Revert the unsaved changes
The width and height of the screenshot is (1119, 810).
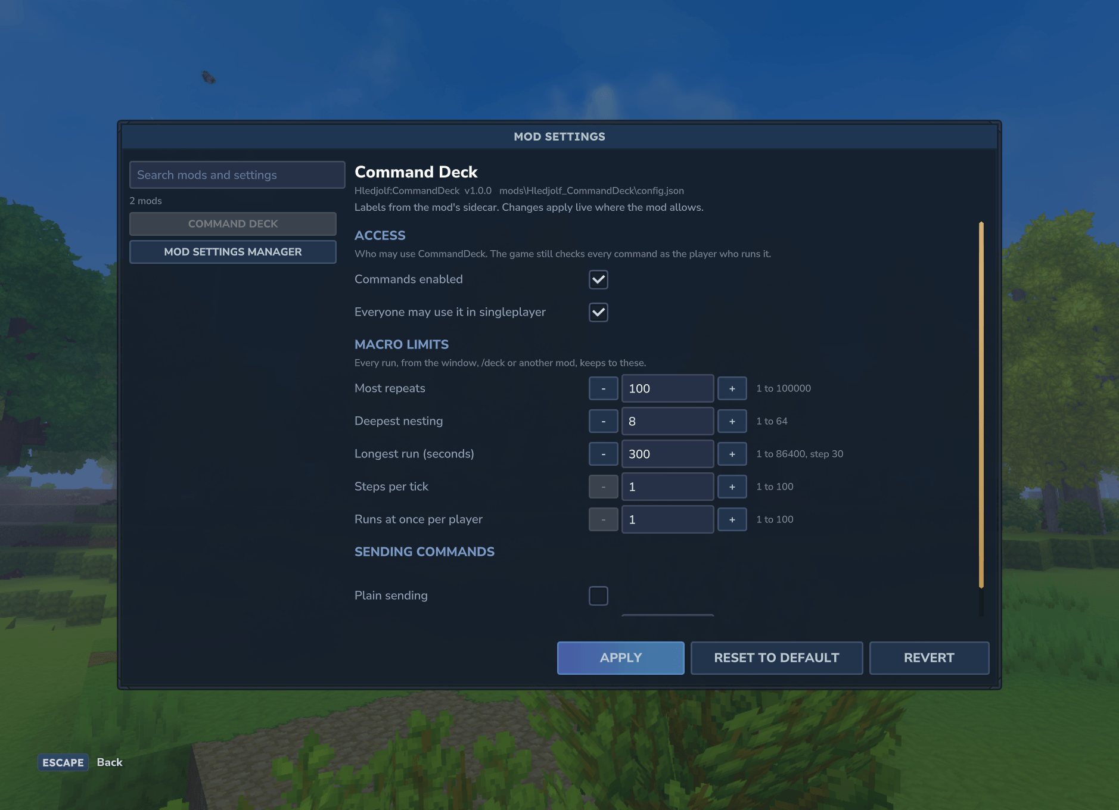pyautogui.click(x=929, y=658)
